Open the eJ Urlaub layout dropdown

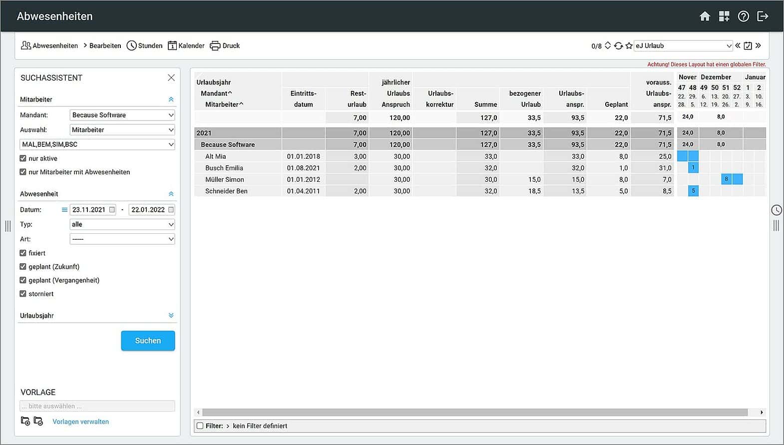(683, 46)
